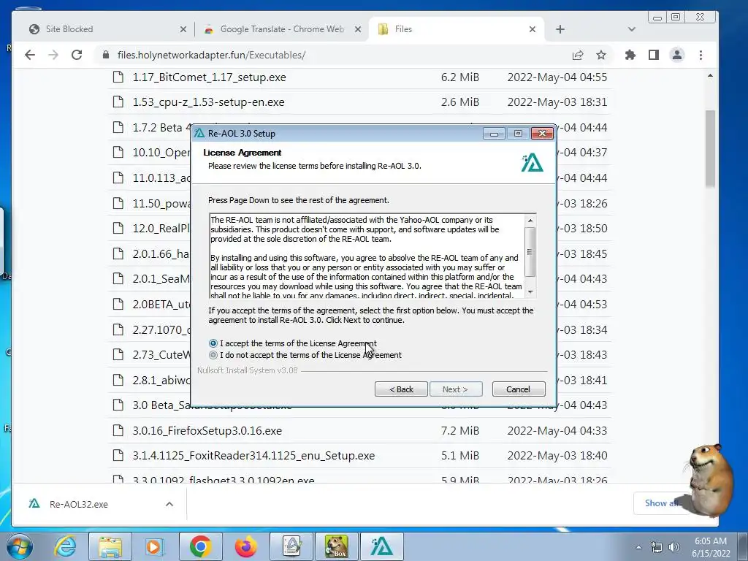Go back using Chrome's back arrow
This screenshot has width=748, height=561.
[30, 55]
